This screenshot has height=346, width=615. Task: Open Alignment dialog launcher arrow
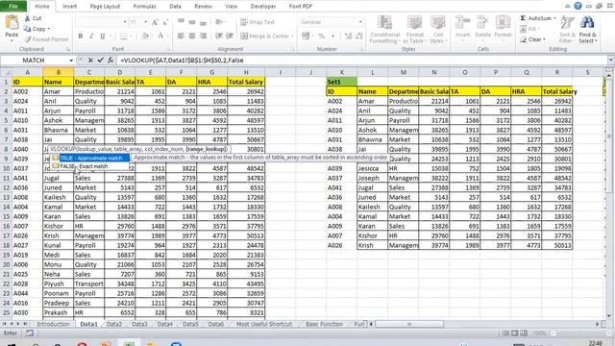(x=292, y=49)
